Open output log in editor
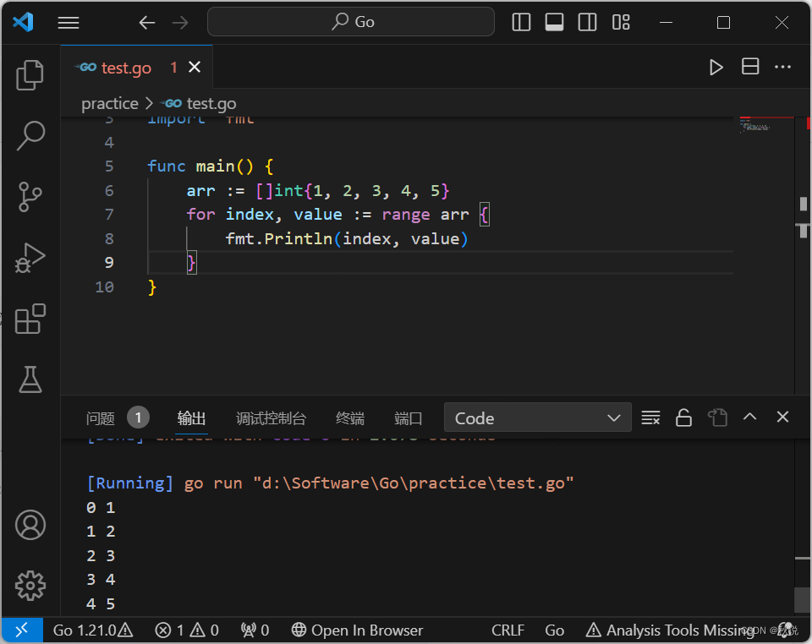This screenshot has width=812, height=644. [x=717, y=418]
